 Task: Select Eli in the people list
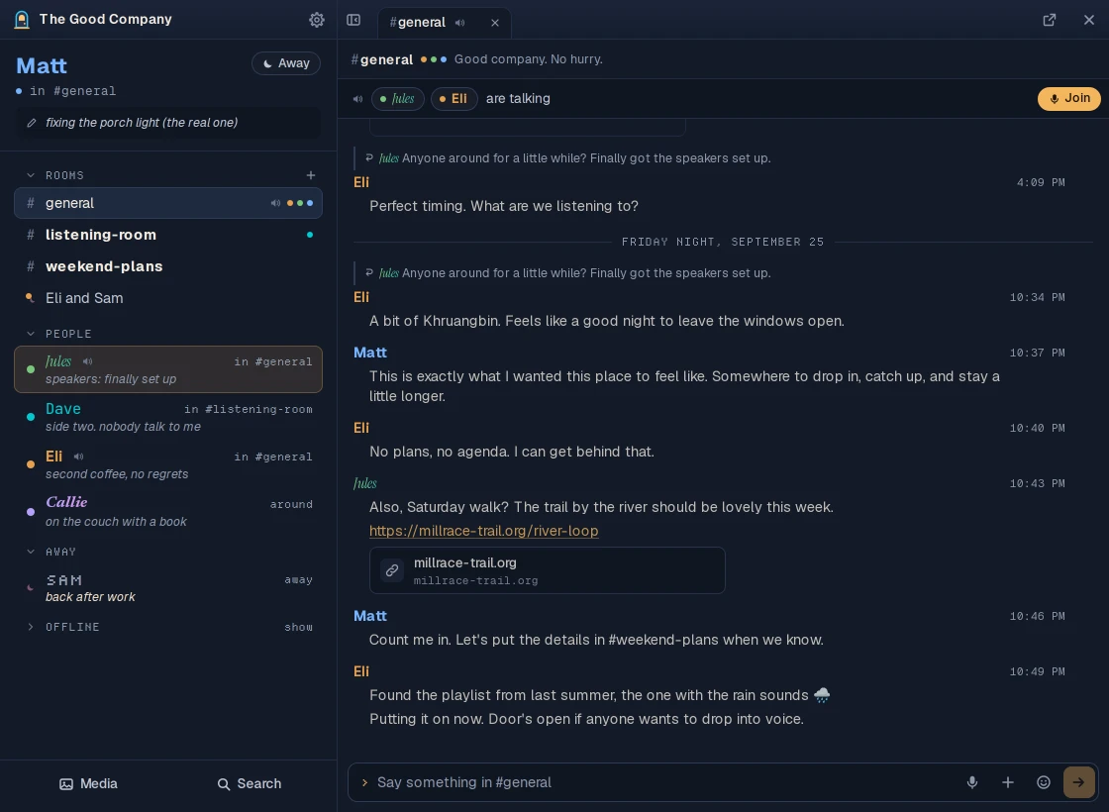click(x=168, y=464)
